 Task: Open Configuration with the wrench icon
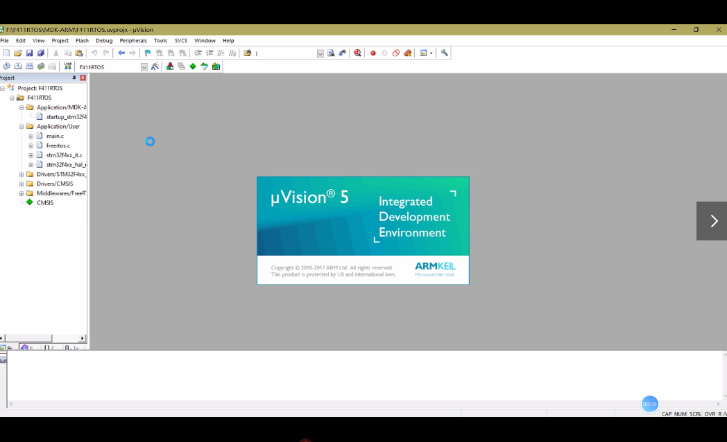coord(444,53)
